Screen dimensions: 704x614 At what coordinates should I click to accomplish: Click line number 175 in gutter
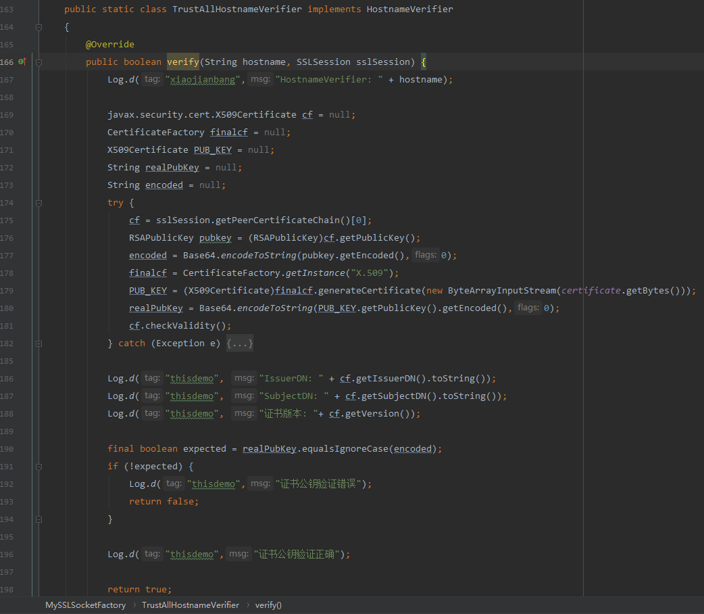point(7,220)
